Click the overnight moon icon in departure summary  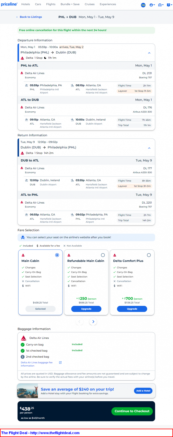click(x=45, y=58)
